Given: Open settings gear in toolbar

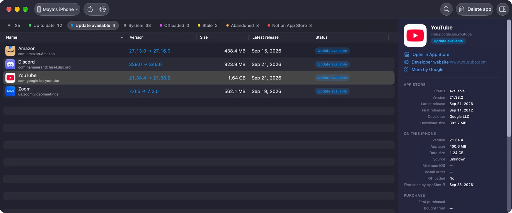Looking at the screenshot, I should point(102,9).
